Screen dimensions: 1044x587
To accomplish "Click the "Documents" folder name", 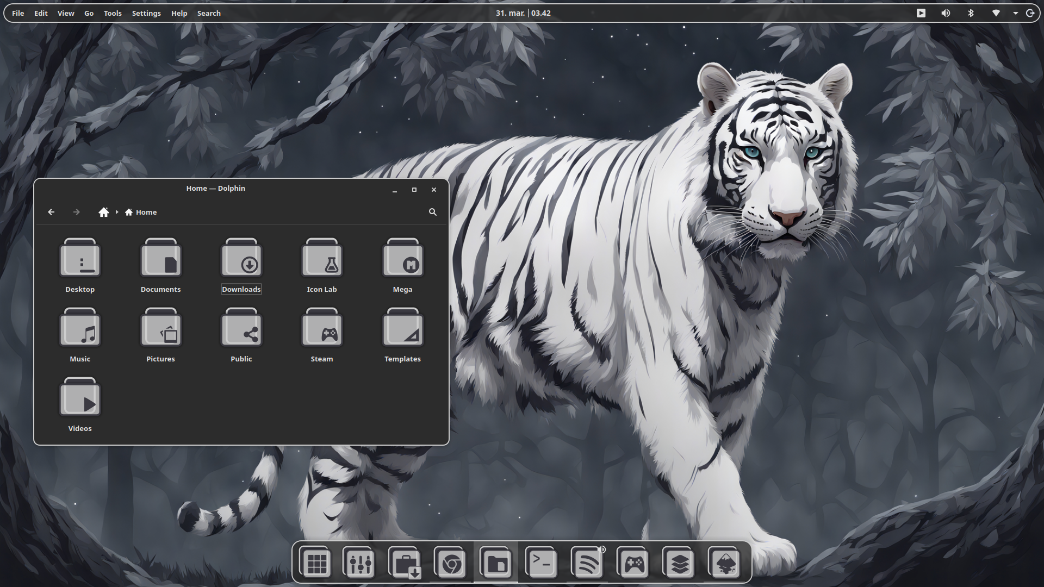I will pyautogui.click(x=160, y=289).
